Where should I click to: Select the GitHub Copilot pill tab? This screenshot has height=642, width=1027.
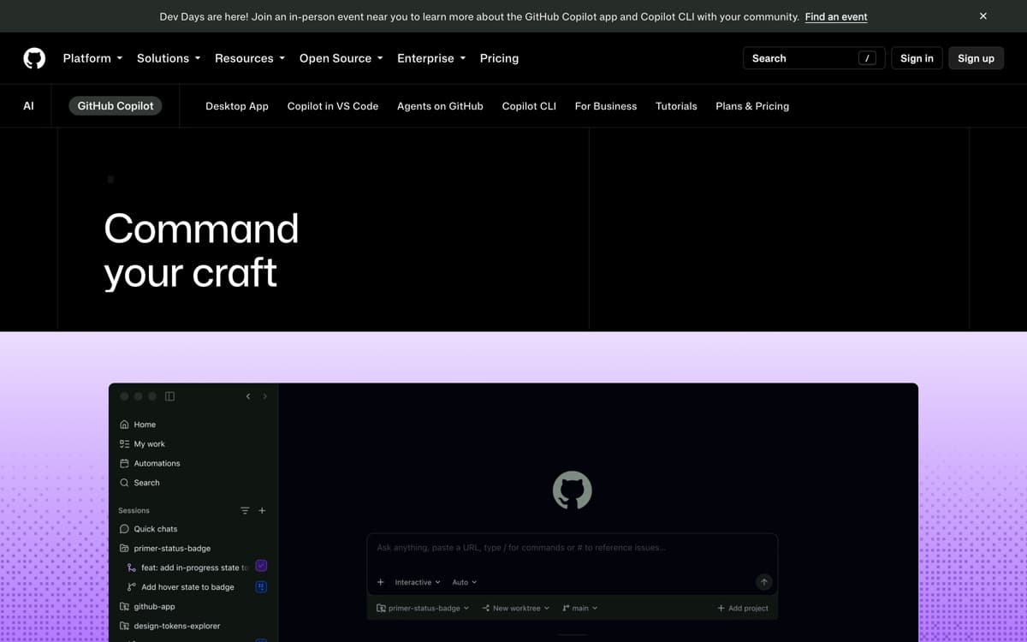click(x=116, y=106)
